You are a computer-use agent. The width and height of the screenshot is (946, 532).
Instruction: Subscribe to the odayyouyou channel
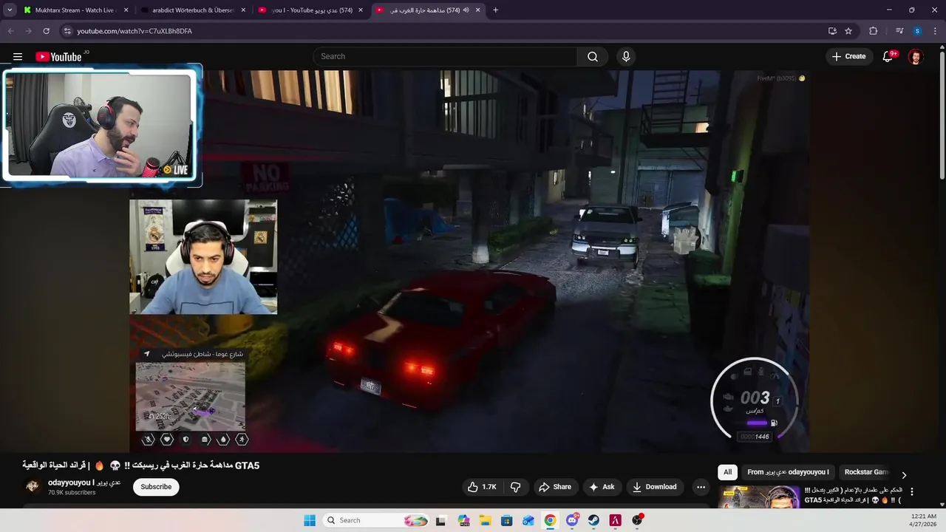(156, 487)
